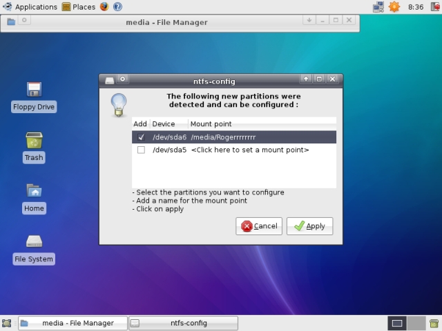Switch to media - File Manager taskbar button

click(73, 323)
